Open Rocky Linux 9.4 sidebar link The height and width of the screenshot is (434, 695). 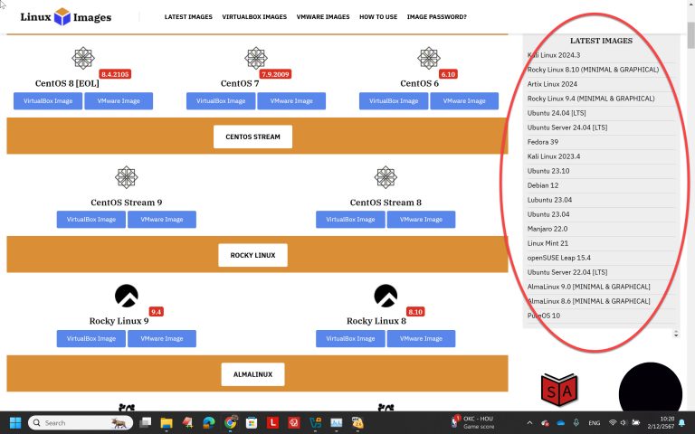pyautogui.click(x=591, y=99)
